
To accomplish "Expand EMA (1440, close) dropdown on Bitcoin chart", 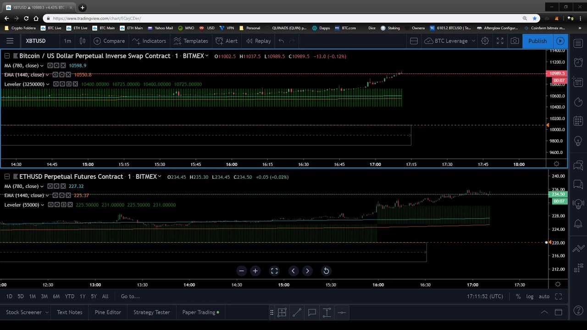I will point(47,75).
